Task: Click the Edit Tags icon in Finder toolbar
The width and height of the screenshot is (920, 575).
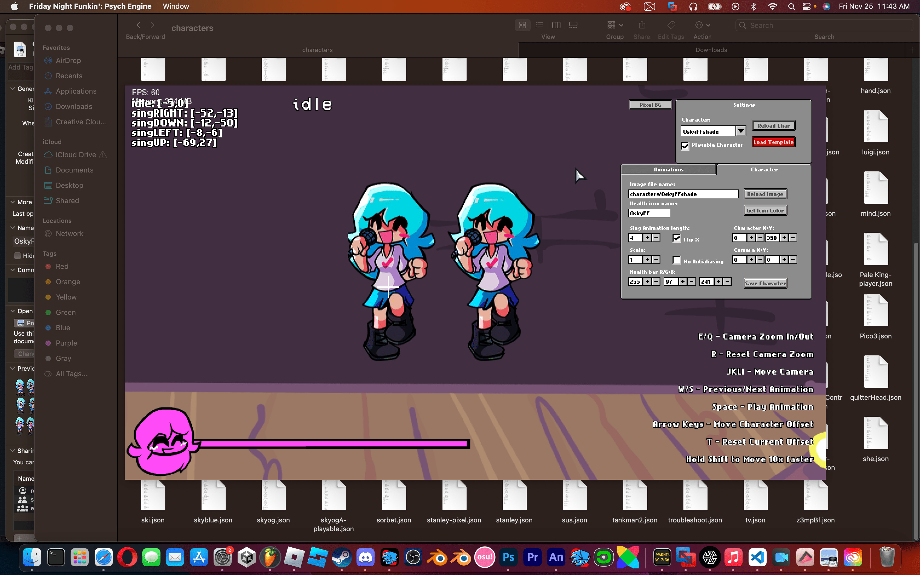Action: click(x=671, y=25)
